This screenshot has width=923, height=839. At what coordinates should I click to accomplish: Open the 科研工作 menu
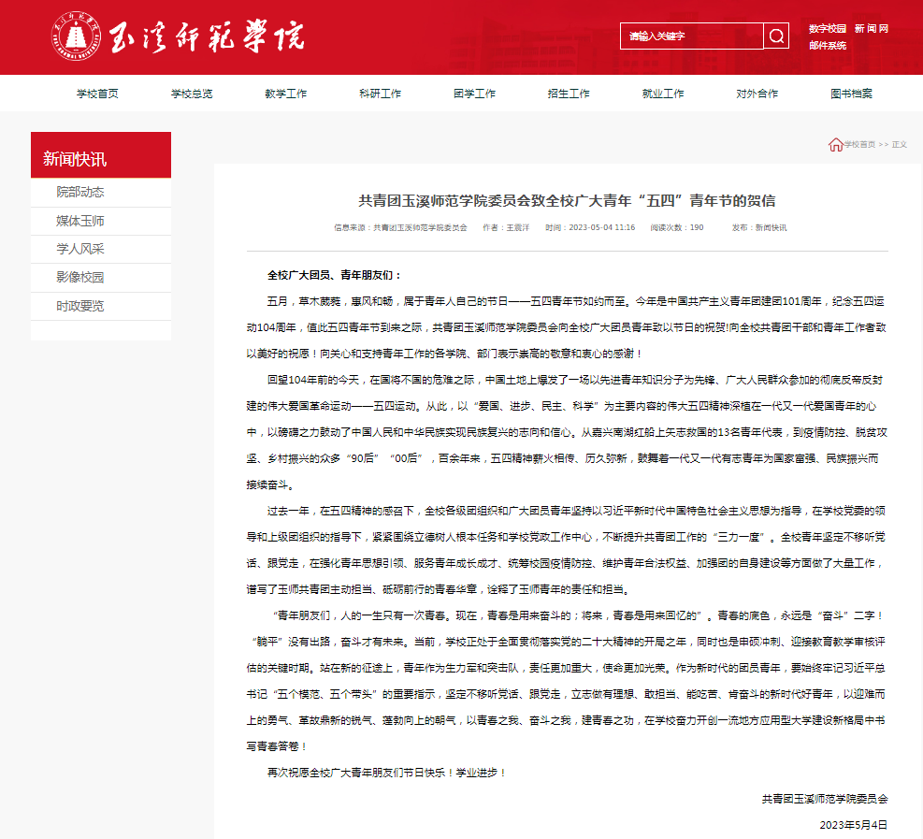click(380, 94)
